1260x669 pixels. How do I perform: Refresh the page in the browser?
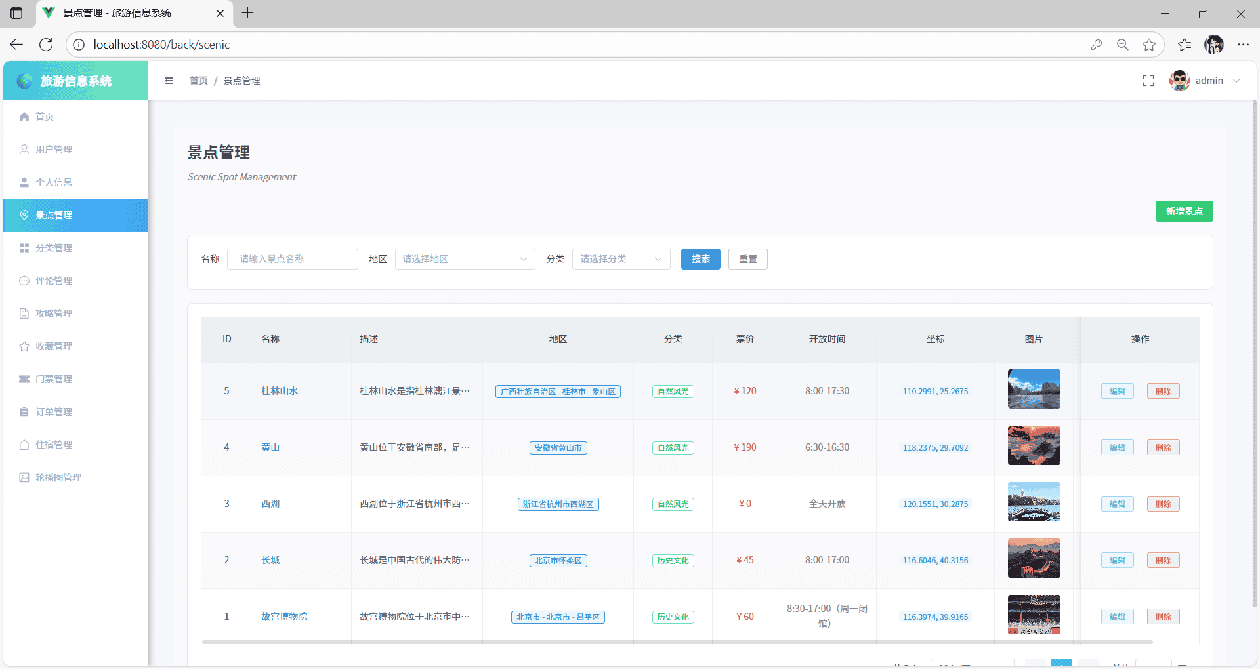click(46, 45)
